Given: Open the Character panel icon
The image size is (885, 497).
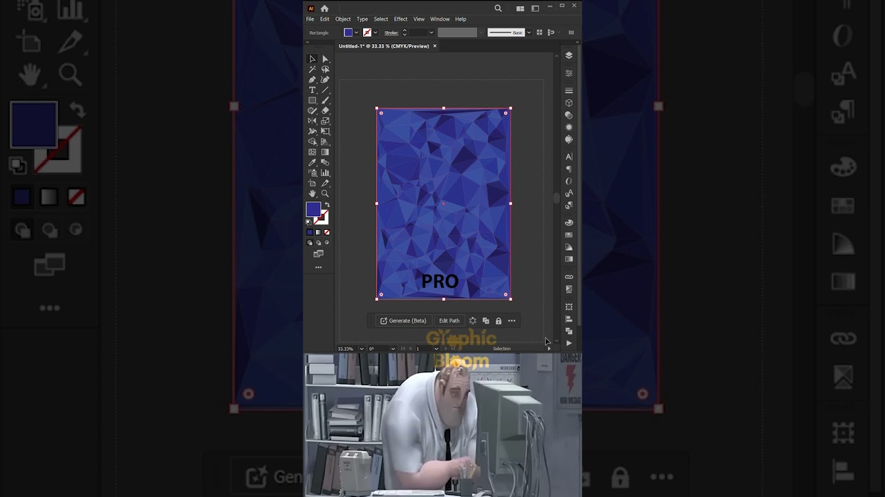Looking at the screenshot, I should click(x=569, y=157).
